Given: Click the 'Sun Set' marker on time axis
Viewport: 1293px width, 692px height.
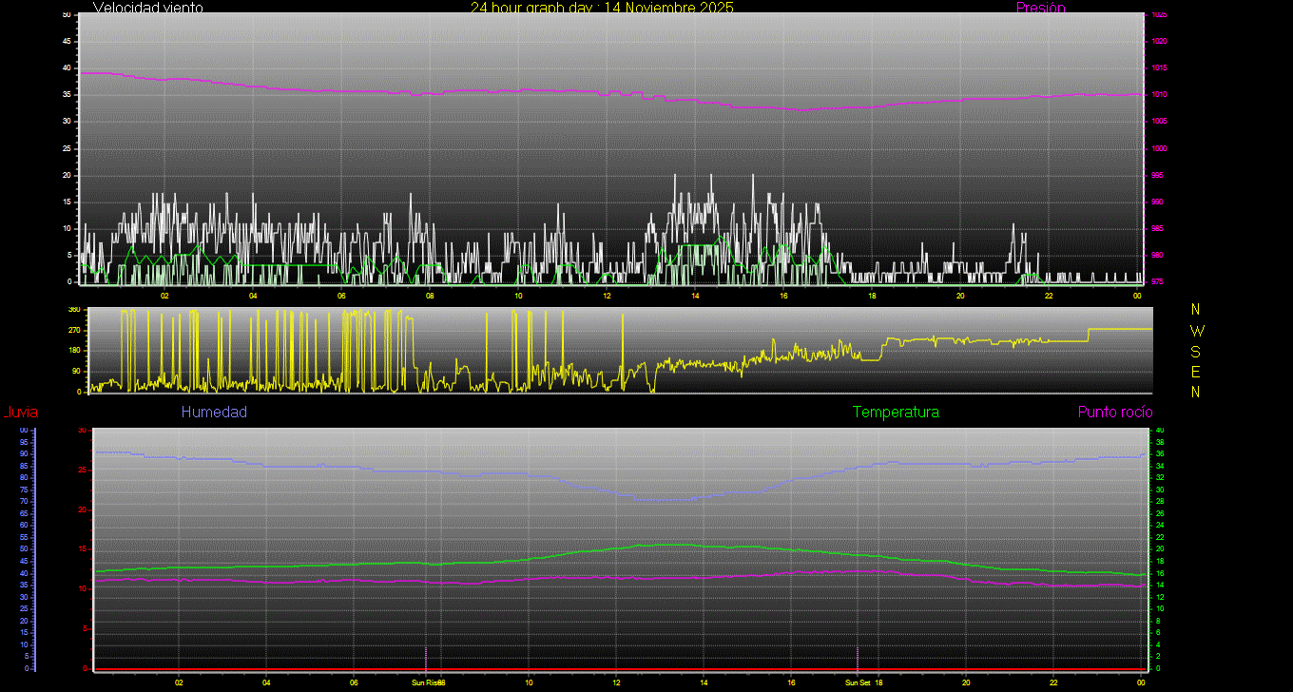Looking at the screenshot, I should (x=858, y=682).
